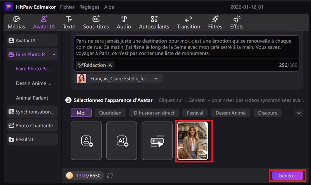The height and width of the screenshot is (185, 311).
Task: Open the Résultat sidebar entry
Action: (x=32, y=140)
